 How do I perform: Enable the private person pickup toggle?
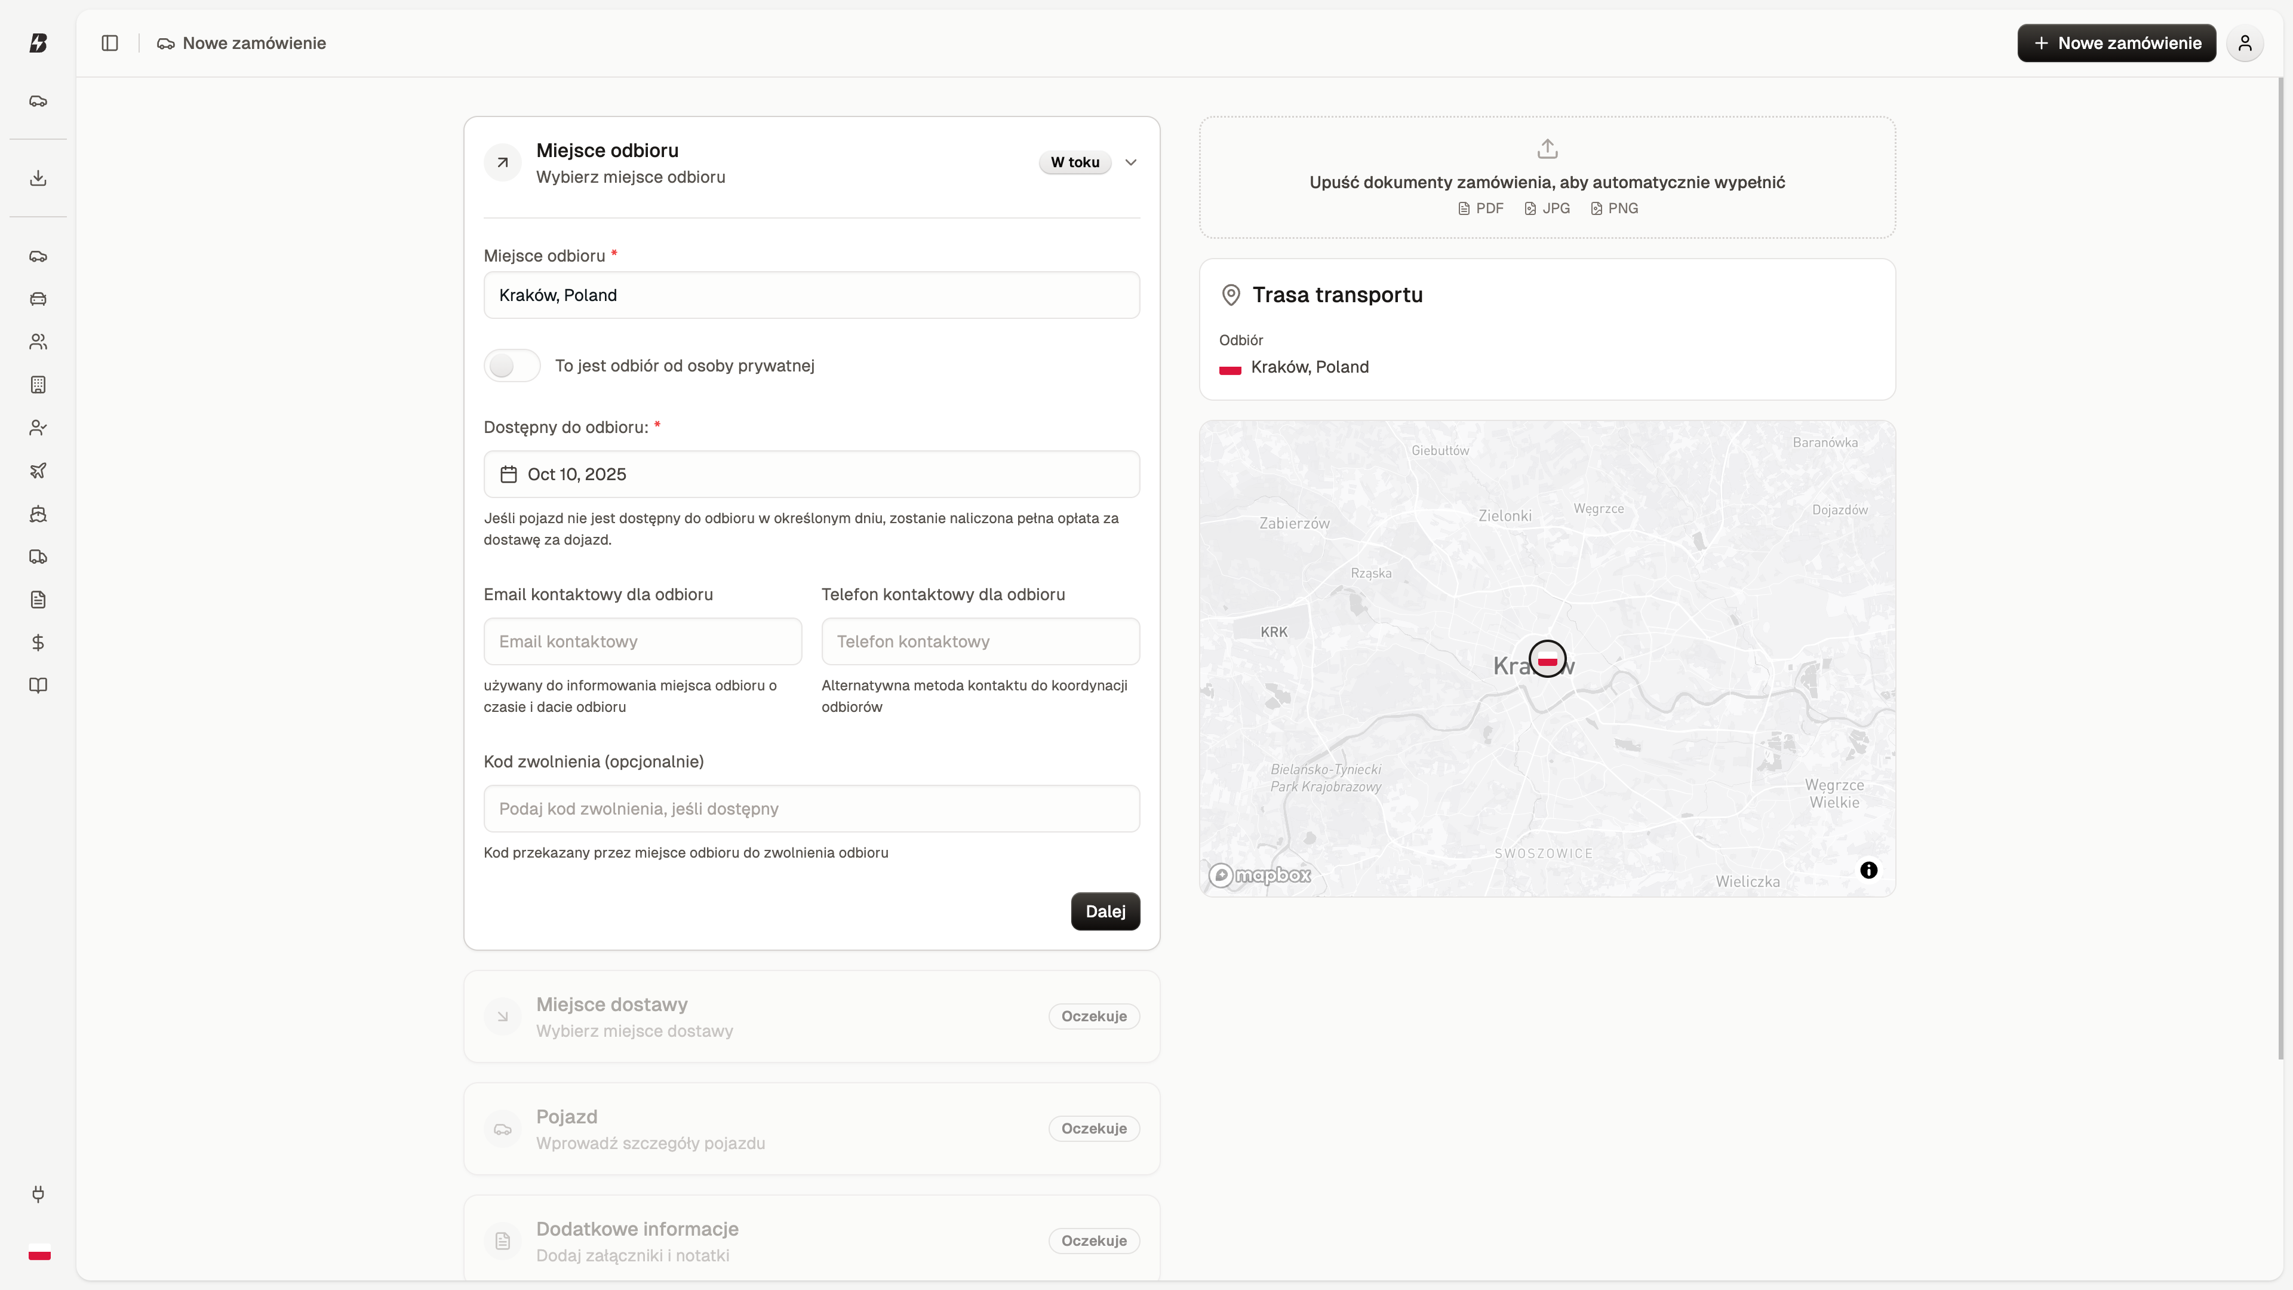coord(512,365)
